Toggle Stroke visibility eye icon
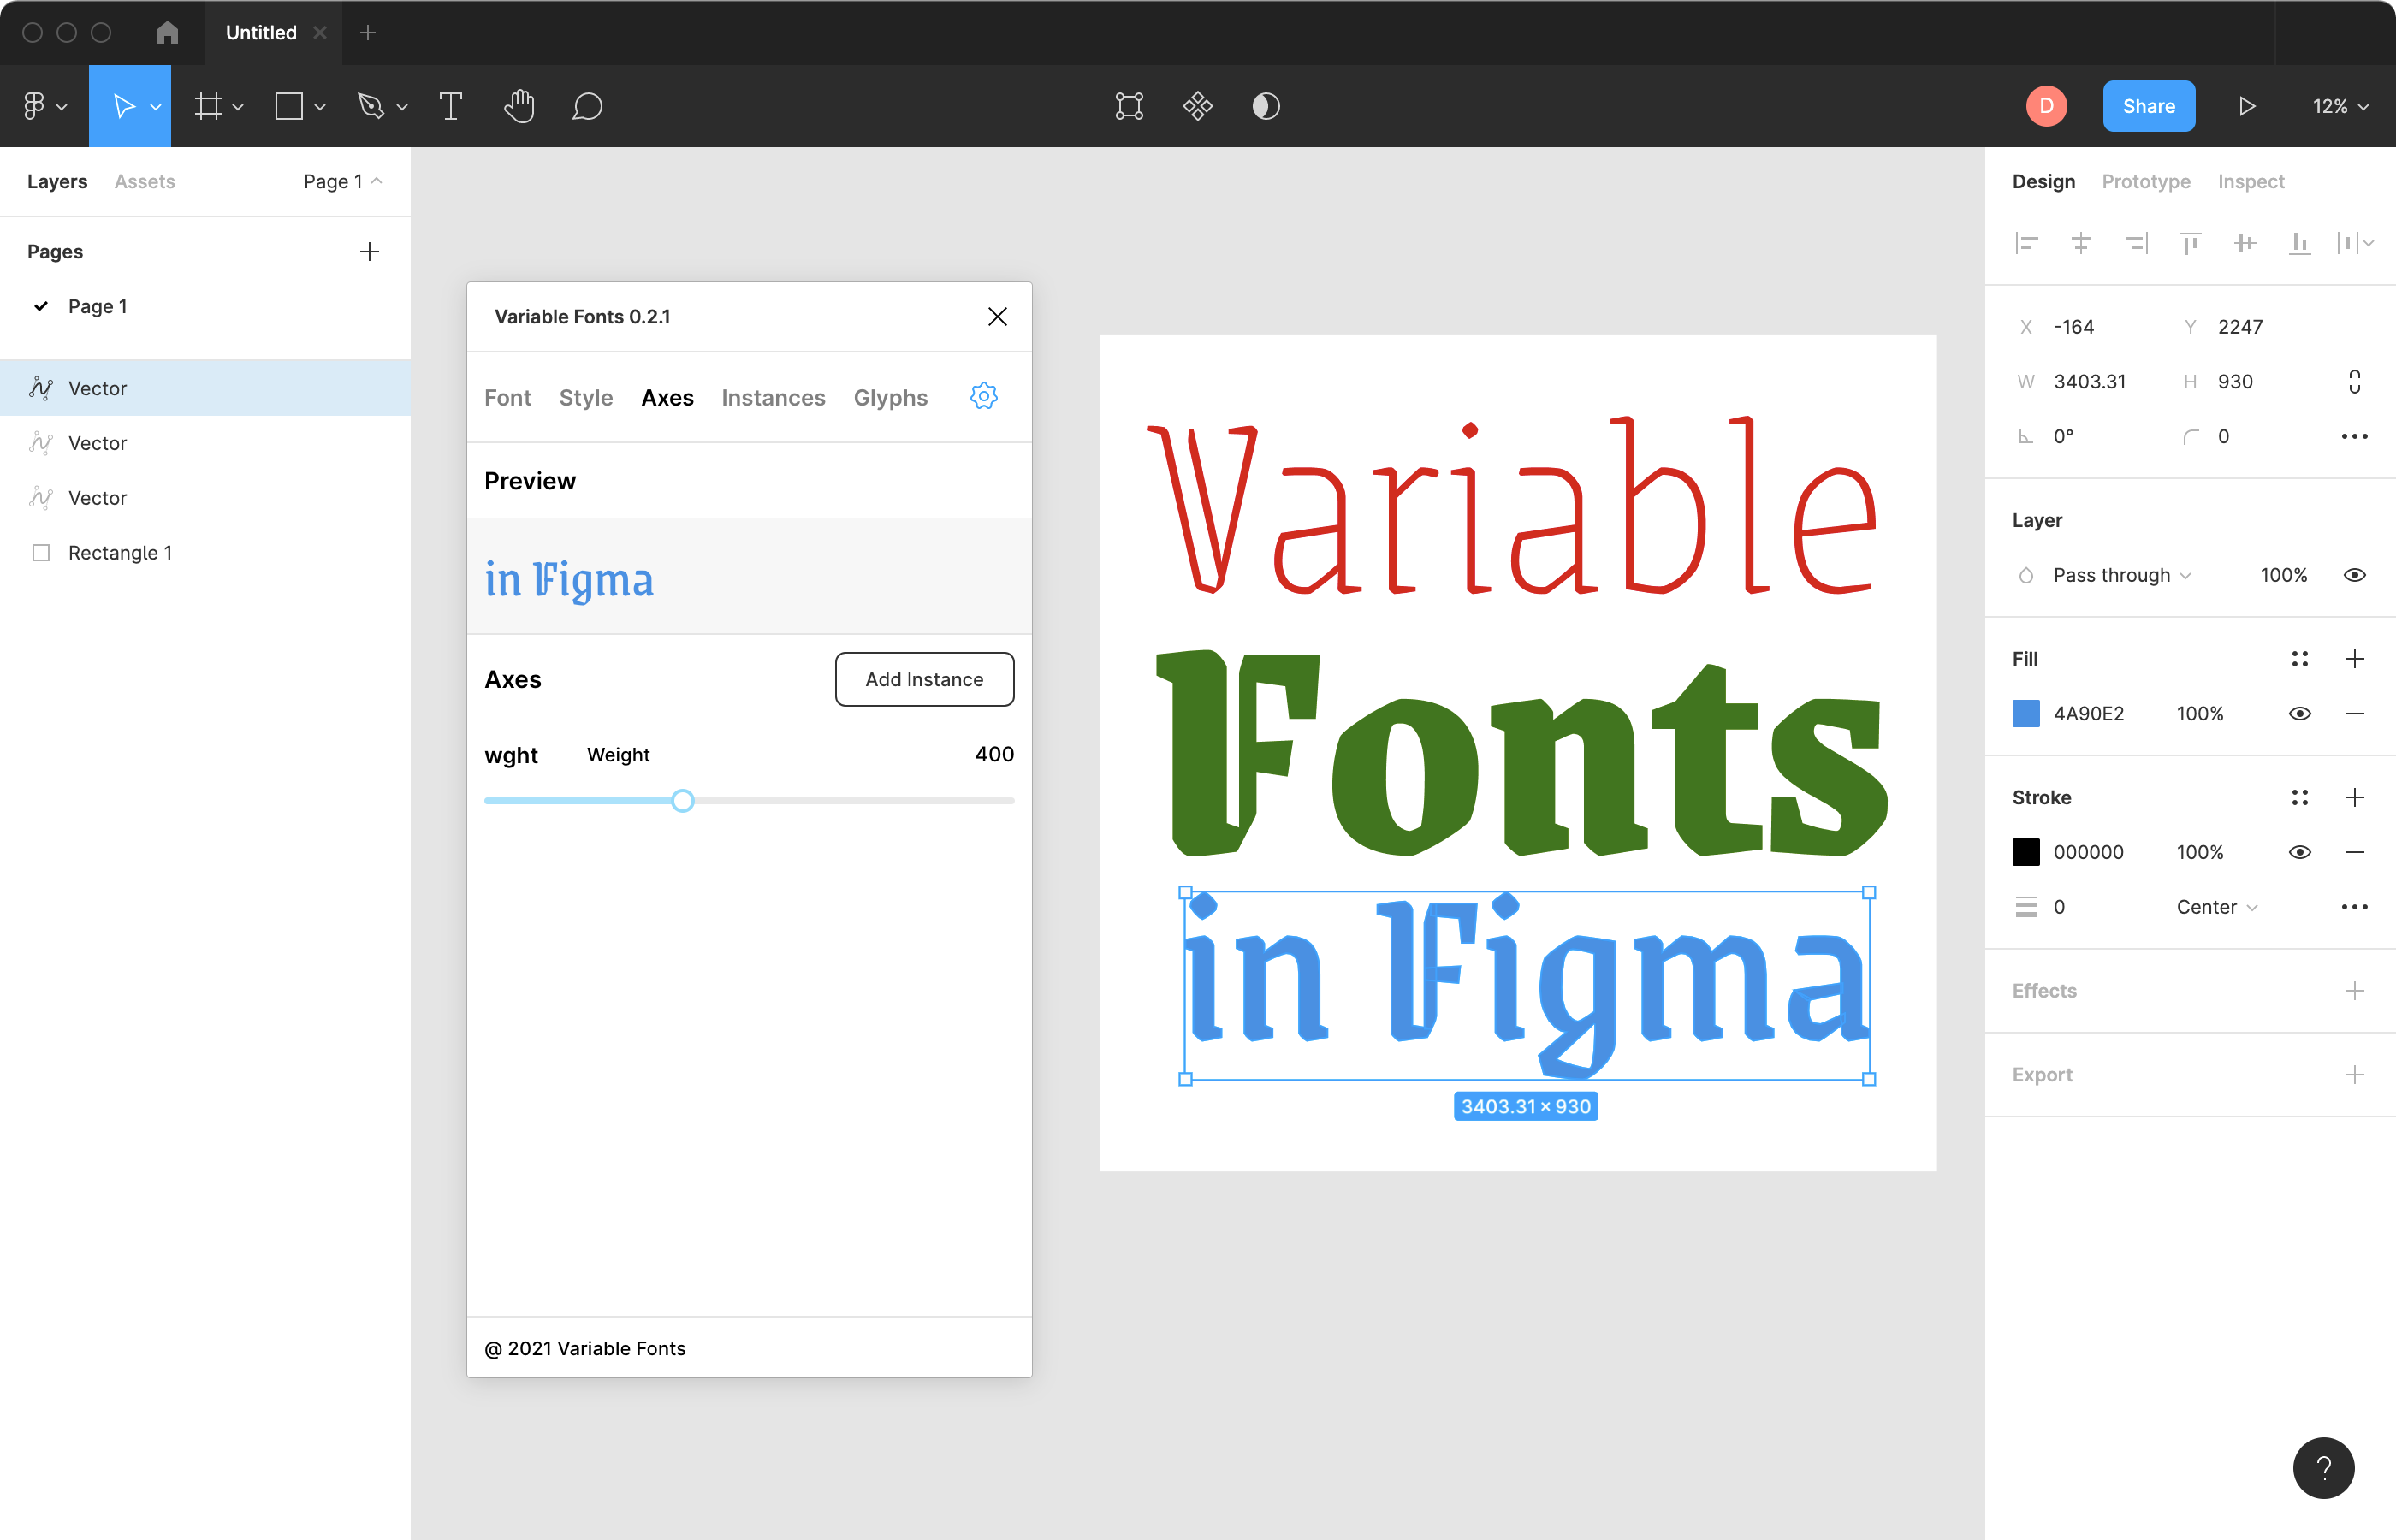Screen dimensions: 2396x1540 click(2299, 852)
